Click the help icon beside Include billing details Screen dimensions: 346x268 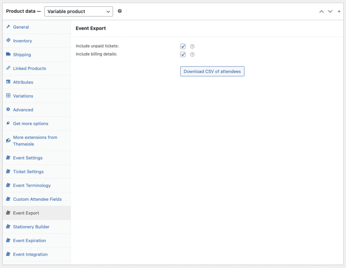click(x=192, y=54)
